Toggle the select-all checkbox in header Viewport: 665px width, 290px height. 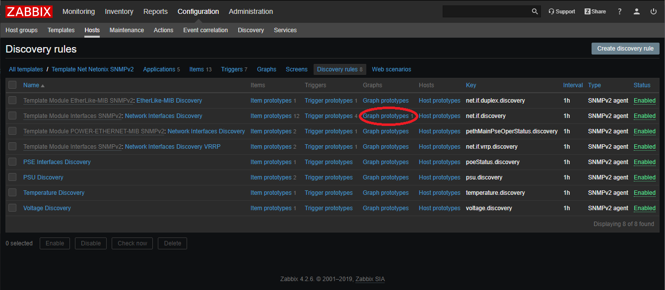[12, 85]
